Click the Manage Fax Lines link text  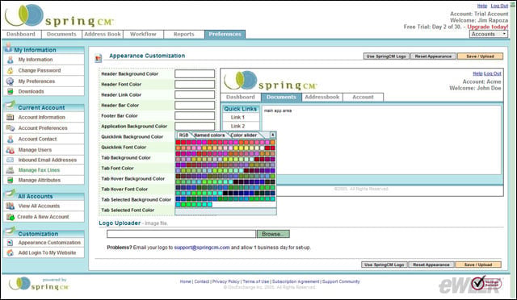coord(39,170)
